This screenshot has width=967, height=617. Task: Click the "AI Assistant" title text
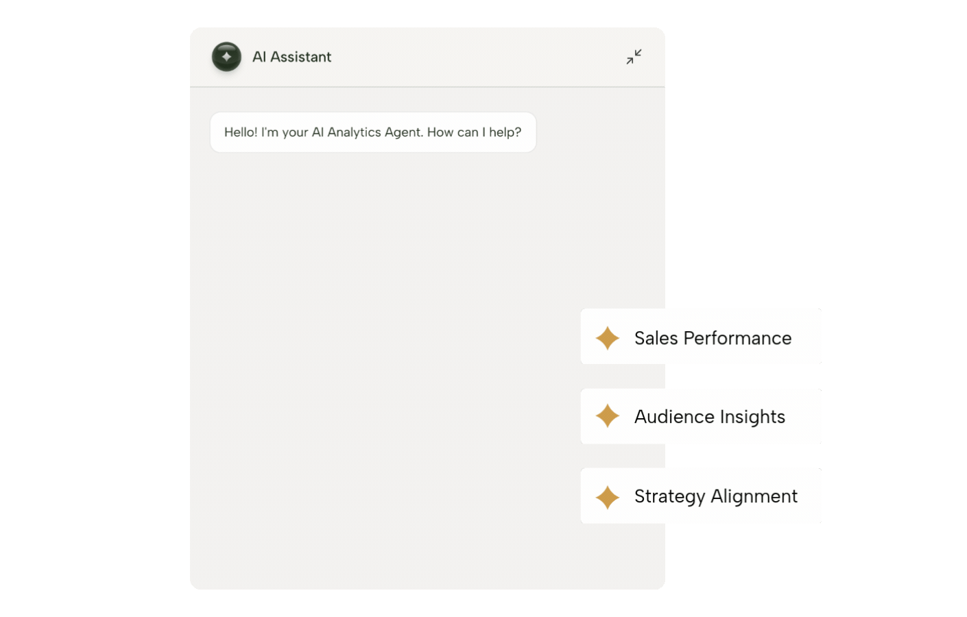[x=291, y=57]
